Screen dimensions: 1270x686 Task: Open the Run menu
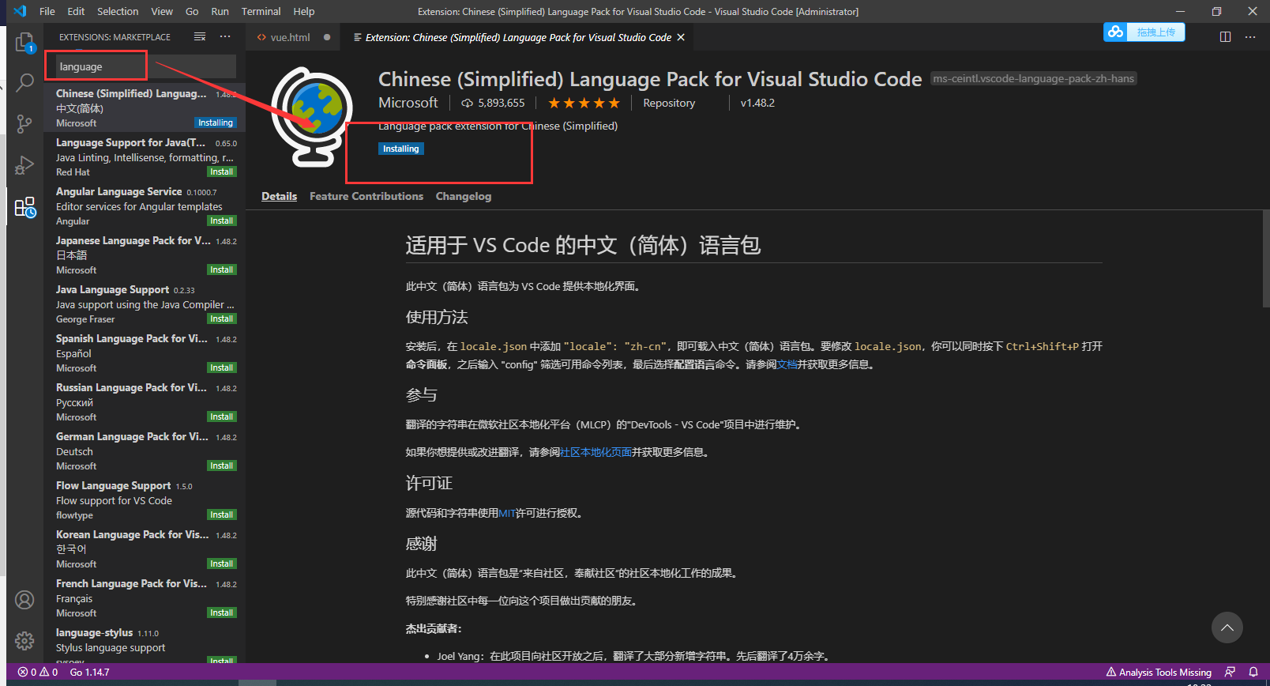(220, 11)
